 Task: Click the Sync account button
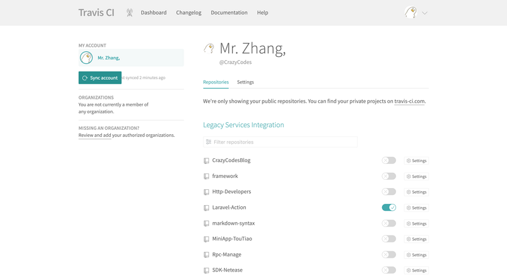pos(100,78)
